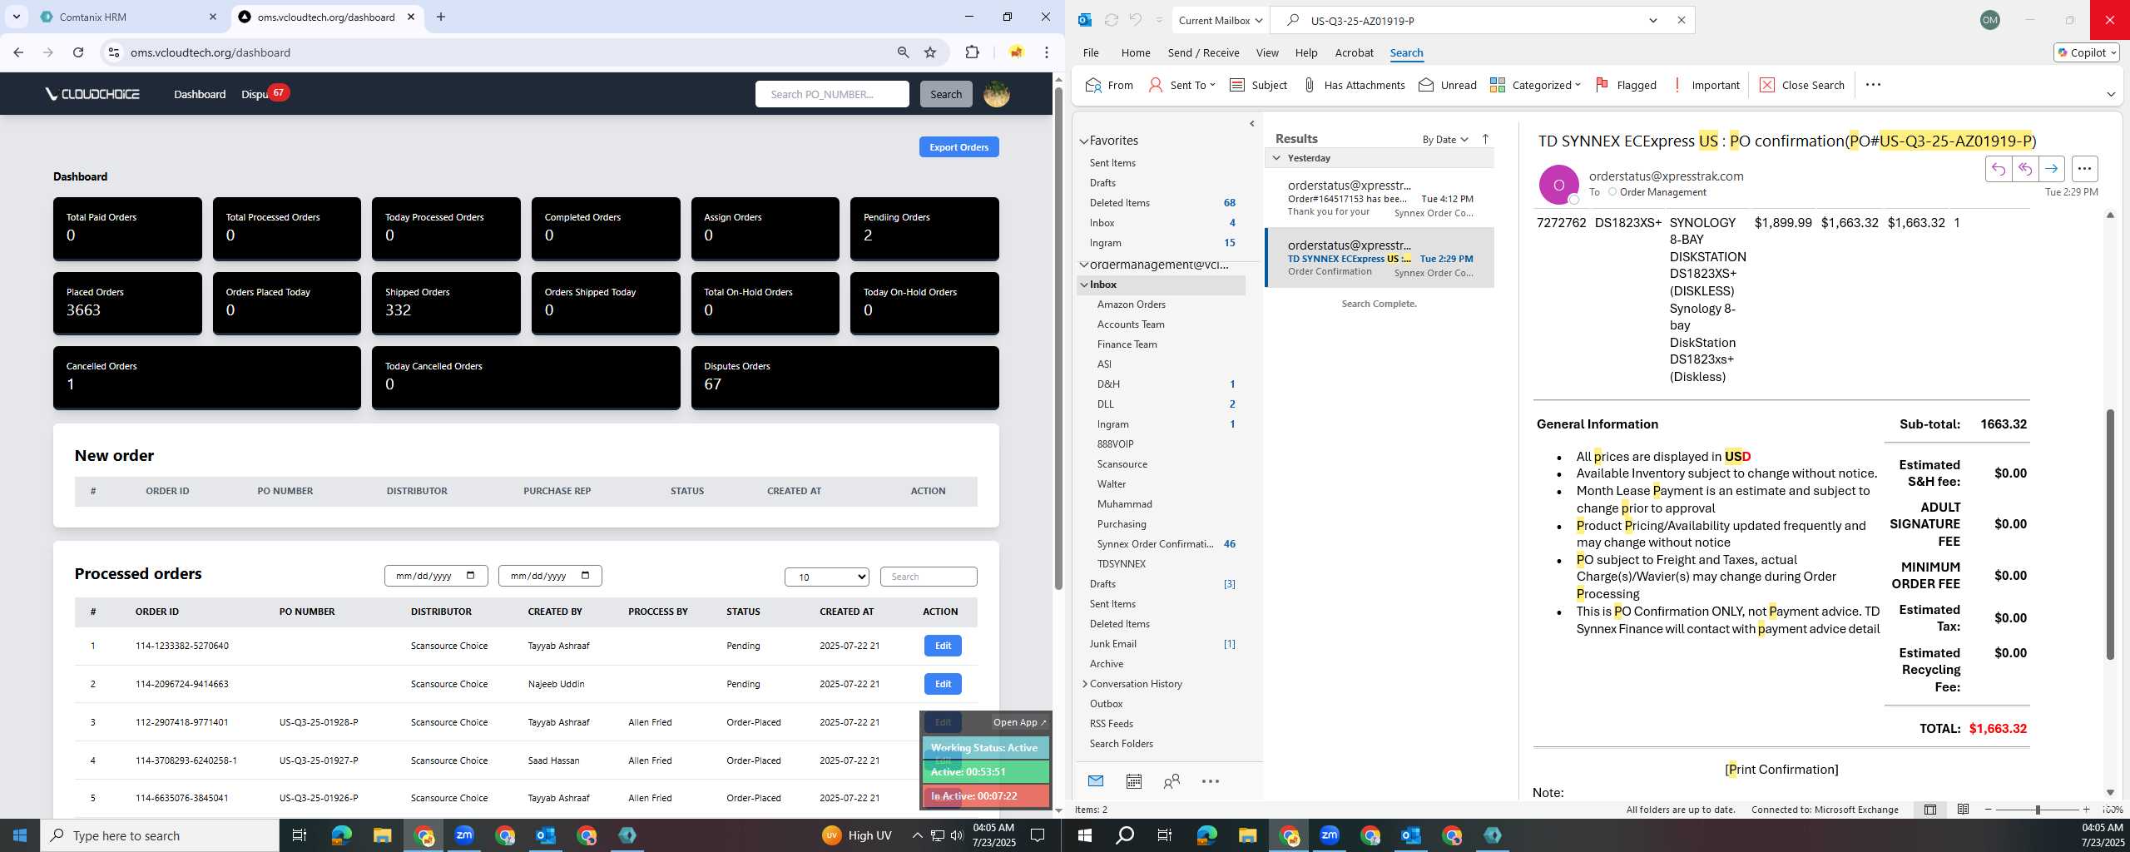Open Sent To filter dropdown
This screenshot has width=2130, height=852.
point(1181,85)
